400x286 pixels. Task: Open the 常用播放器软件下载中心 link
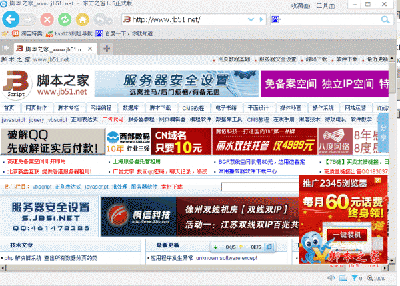tap(247, 171)
